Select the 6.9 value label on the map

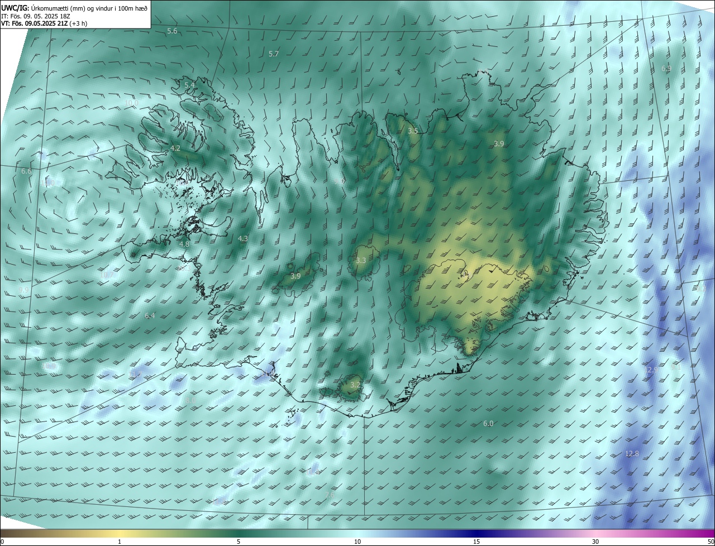coord(666,69)
